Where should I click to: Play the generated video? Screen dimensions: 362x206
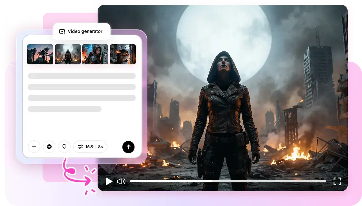coord(109,181)
